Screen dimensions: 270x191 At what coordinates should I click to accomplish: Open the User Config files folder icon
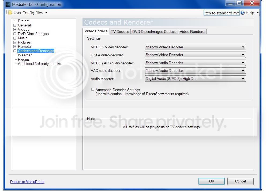[x=10, y=13]
